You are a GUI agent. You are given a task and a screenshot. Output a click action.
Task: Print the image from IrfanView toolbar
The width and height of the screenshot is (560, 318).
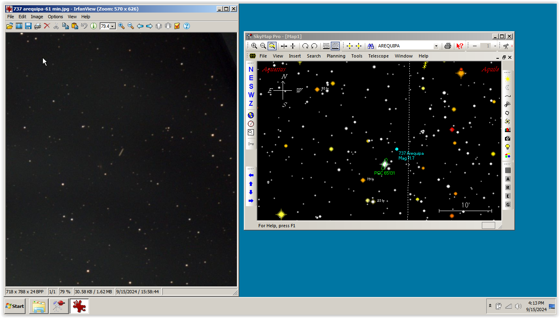pos(38,26)
